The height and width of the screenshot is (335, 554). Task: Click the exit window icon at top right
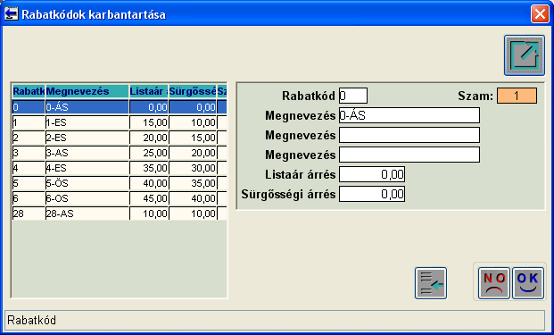coord(525,55)
